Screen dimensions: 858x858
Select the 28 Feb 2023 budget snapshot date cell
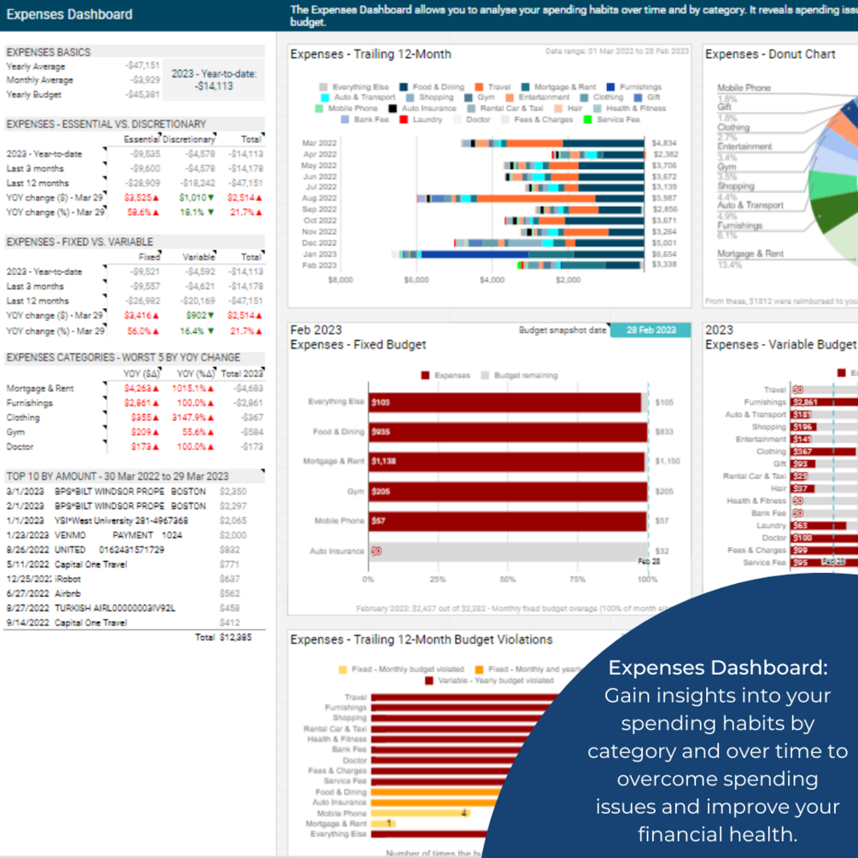pos(651,330)
